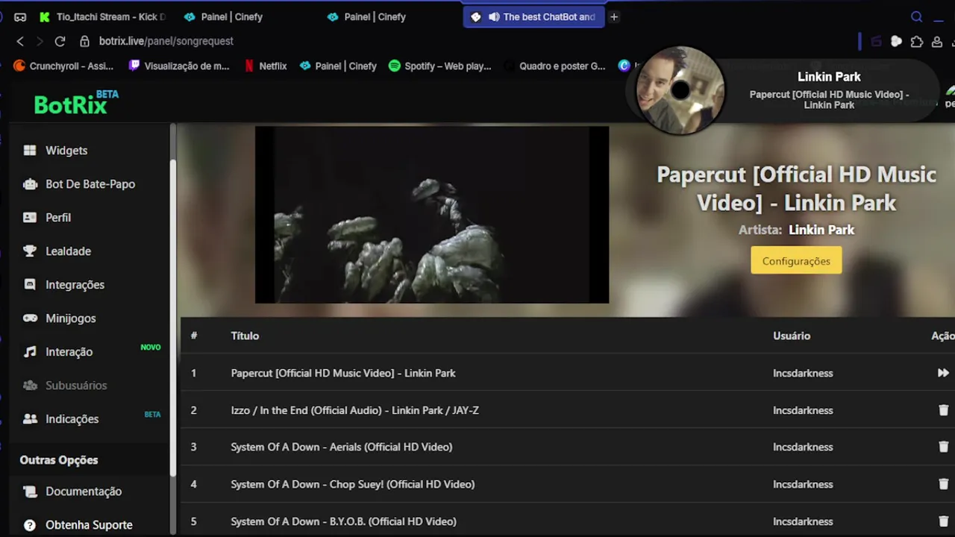This screenshot has height=537, width=955.
Task: Click the Usuário column header
Action: tap(792, 336)
